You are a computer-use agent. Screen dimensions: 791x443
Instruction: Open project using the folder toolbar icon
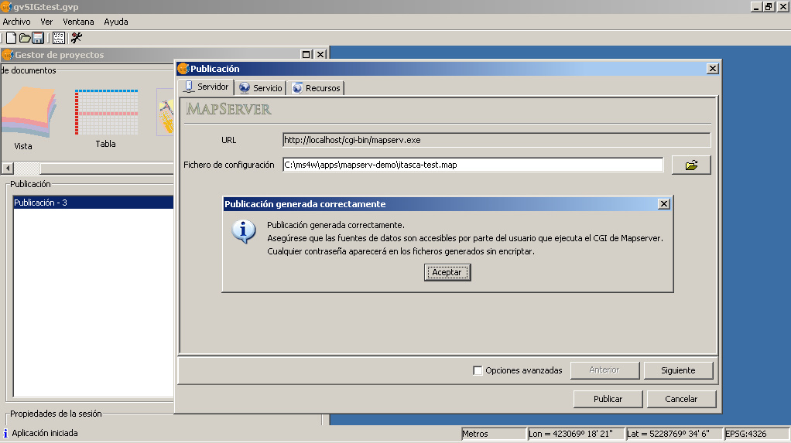pyautogui.click(x=25, y=38)
